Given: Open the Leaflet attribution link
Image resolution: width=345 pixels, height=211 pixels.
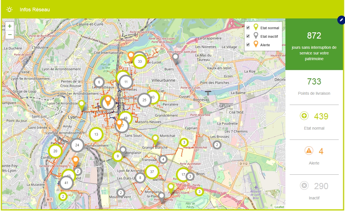Looking at the screenshot, I should [280, 207].
